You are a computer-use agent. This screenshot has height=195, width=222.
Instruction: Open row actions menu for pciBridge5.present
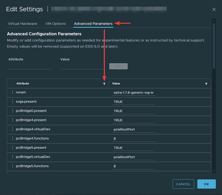pos(13,148)
